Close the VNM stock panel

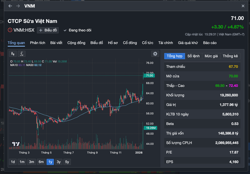pos(243,6)
